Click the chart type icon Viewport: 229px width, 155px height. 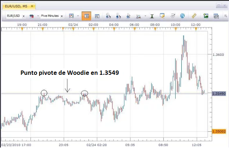(71, 16)
